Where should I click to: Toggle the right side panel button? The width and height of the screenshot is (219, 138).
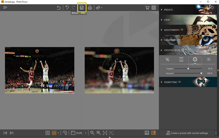(x=154, y=133)
